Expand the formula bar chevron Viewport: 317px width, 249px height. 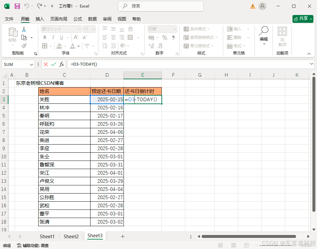[311, 64]
